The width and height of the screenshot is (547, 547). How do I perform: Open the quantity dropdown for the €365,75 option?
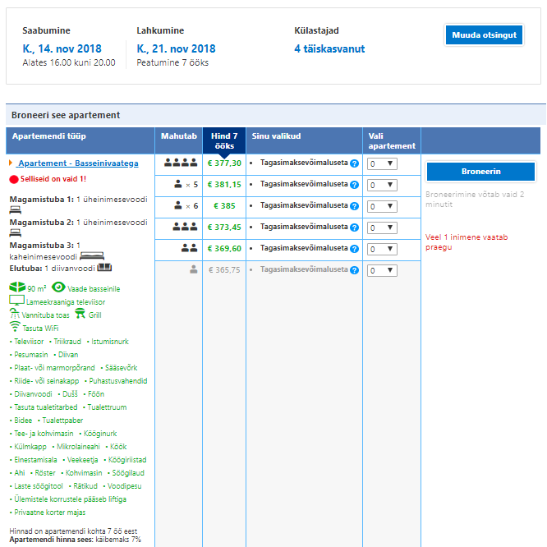[382, 270]
